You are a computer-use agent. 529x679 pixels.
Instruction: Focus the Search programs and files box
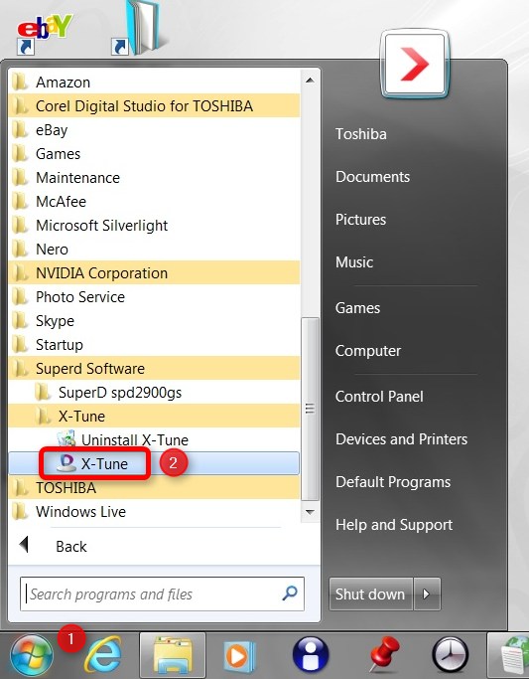pos(162,594)
